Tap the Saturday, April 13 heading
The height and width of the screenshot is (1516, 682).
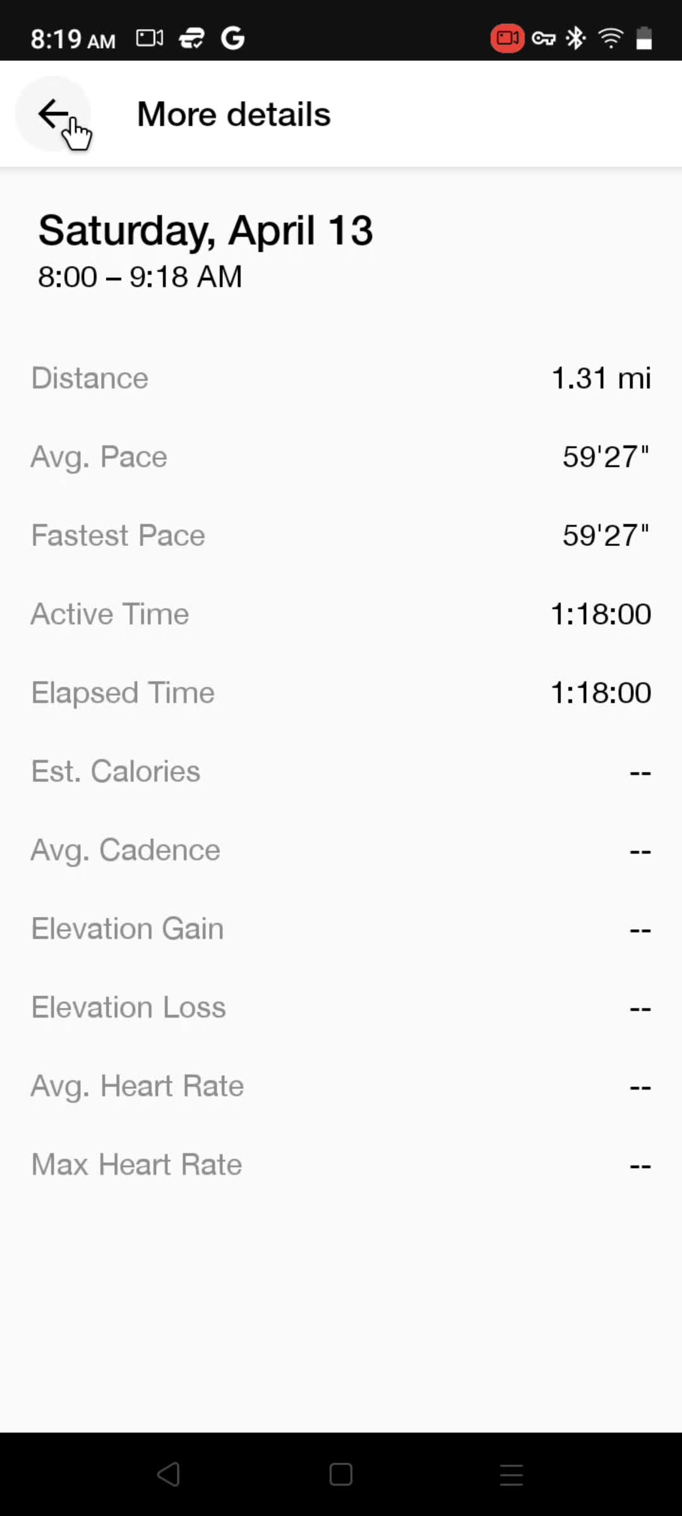tap(206, 231)
